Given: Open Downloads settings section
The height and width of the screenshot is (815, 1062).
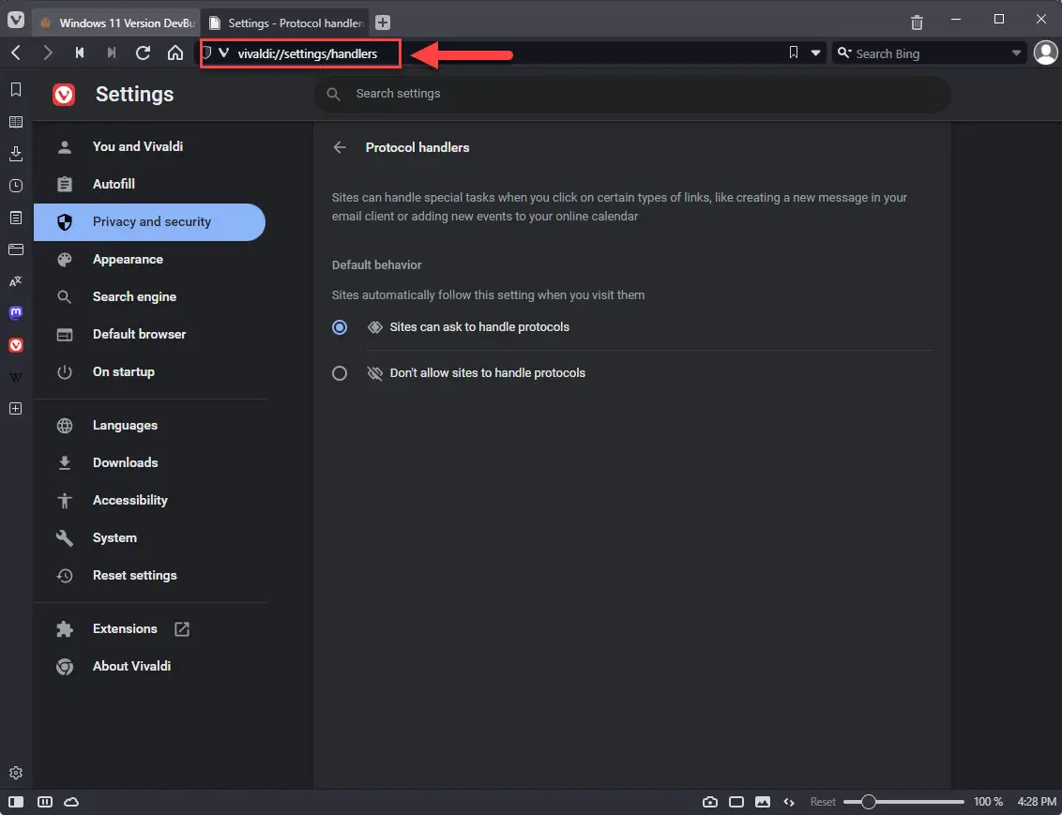Looking at the screenshot, I should [149, 463].
